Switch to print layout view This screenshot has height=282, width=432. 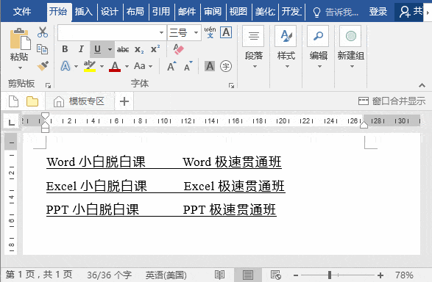[x=248, y=275]
